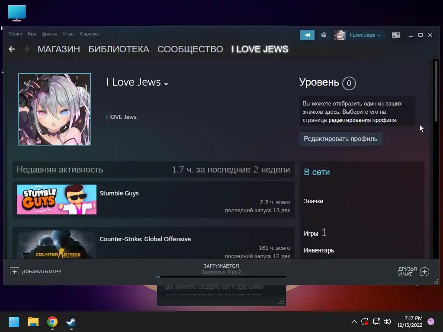Click the plus icon next to Add Game
Viewport: 443px width, 332px height.
pos(14,271)
